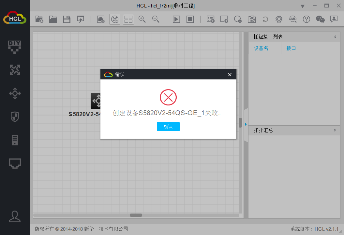Select the DIY device sidebar icon
Image resolution: width=344 pixels, height=235 pixels.
[x=15, y=47]
